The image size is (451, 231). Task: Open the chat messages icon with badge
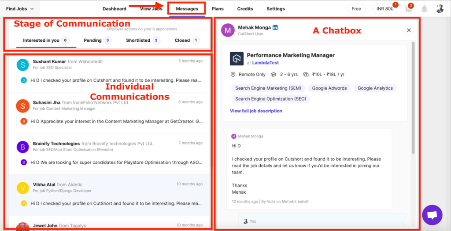point(409,8)
